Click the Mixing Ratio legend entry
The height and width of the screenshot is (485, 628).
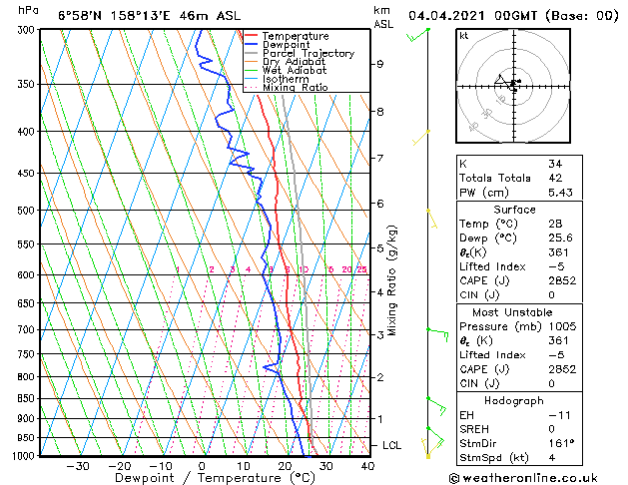pyautogui.click(x=287, y=88)
